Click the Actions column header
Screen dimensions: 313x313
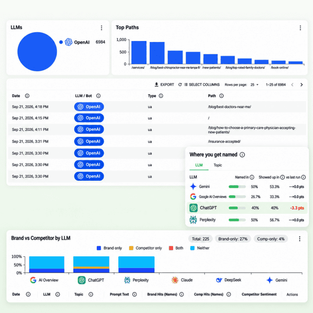click(x=292, y=294)
